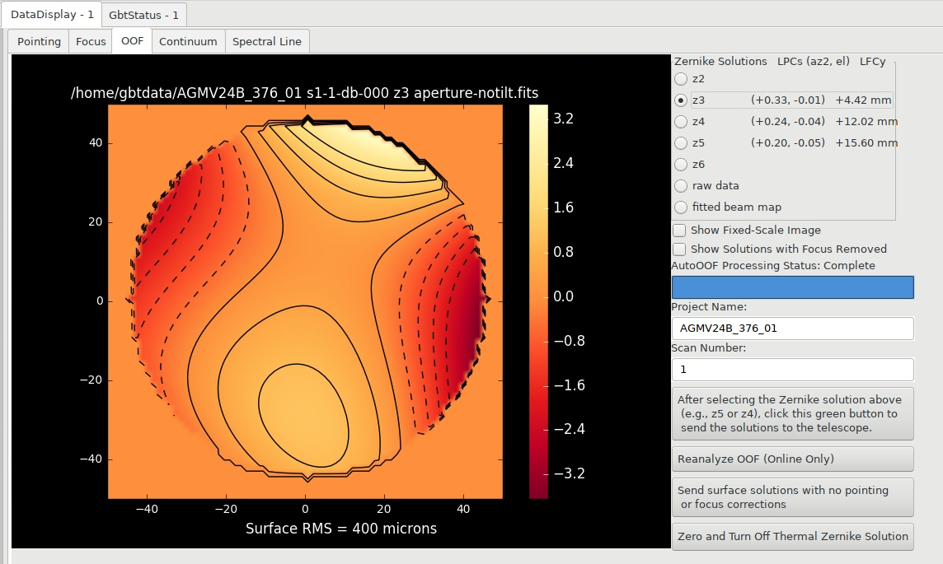
Task: Open the Continuum tab
Action: click(188, 41)
